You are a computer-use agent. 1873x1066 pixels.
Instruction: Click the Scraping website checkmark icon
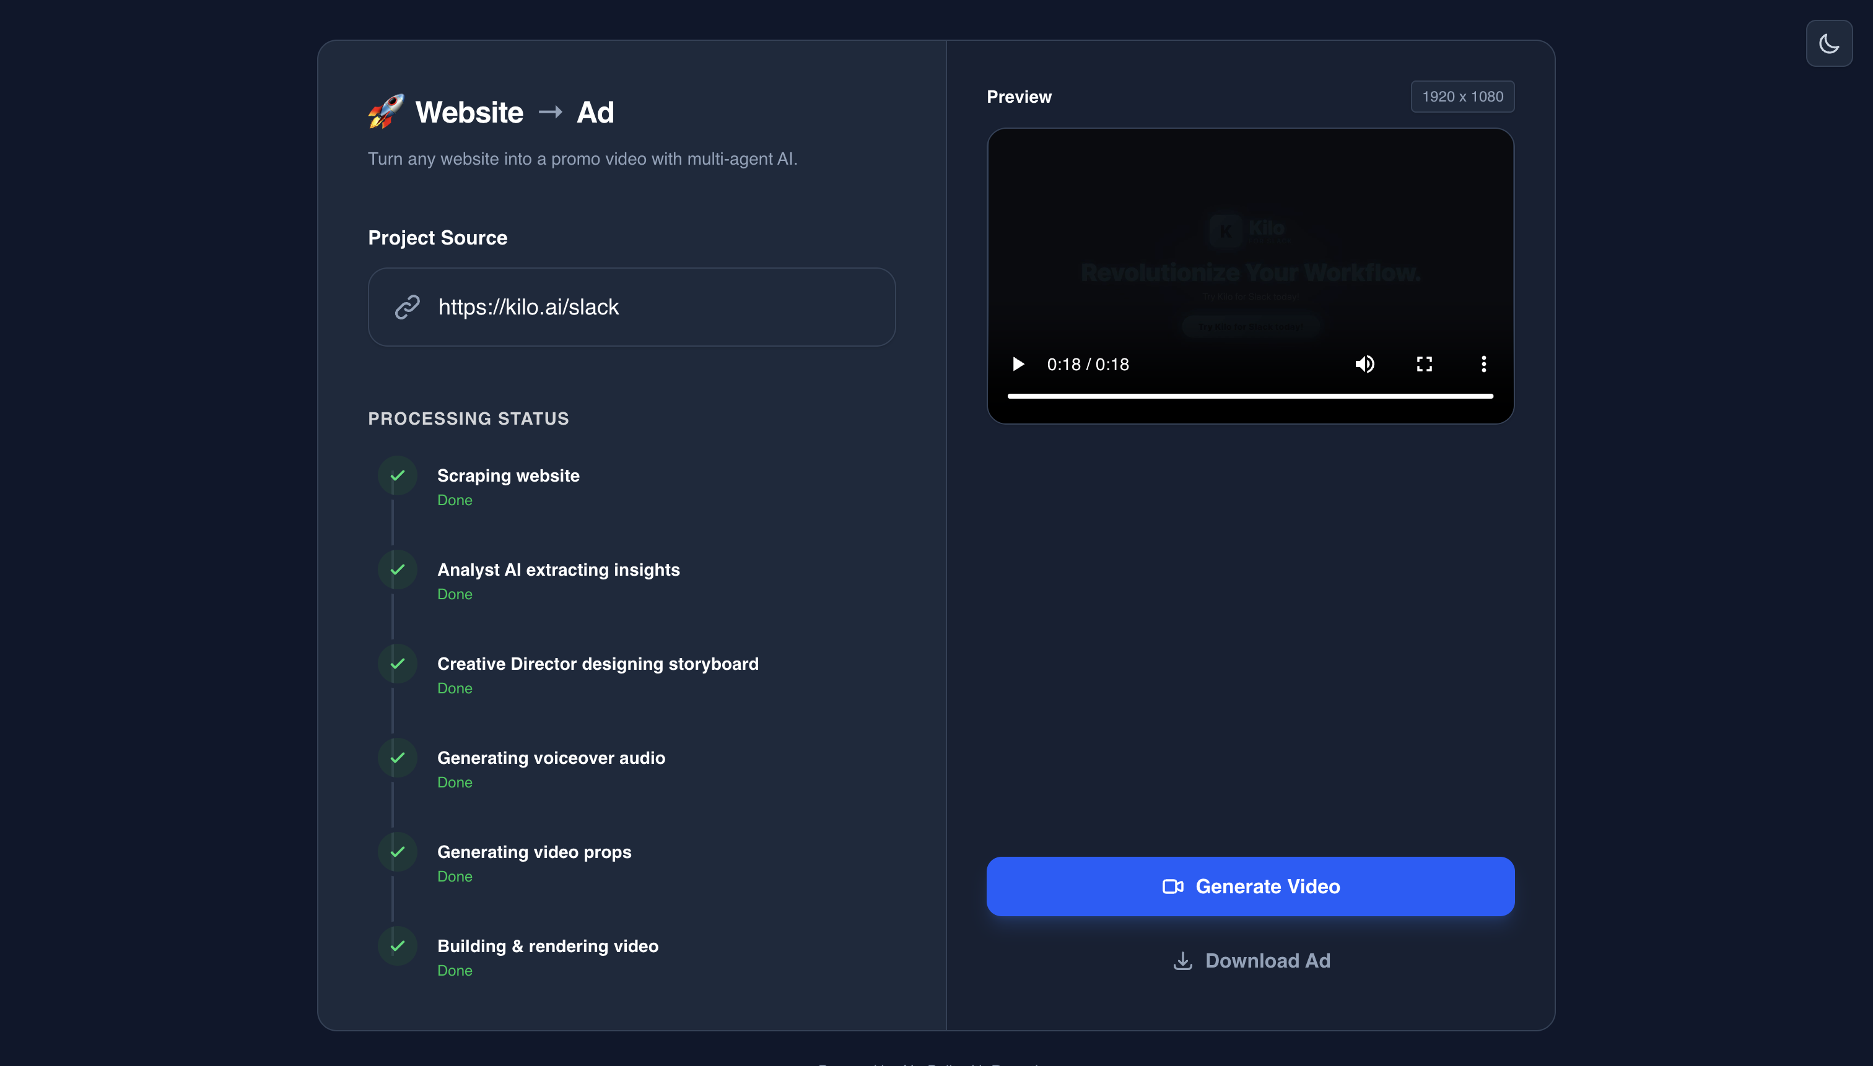pos(398,476)
